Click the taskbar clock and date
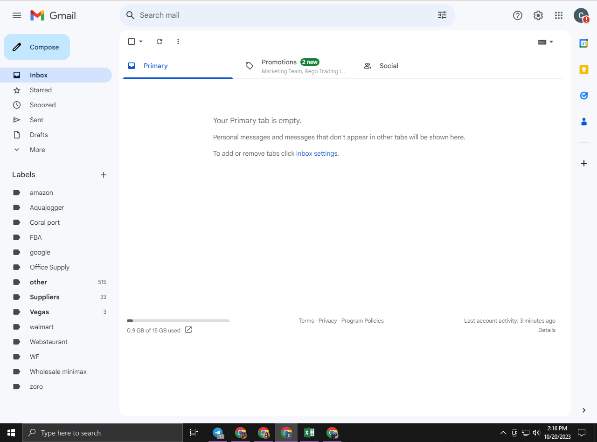 pos(557,433)
